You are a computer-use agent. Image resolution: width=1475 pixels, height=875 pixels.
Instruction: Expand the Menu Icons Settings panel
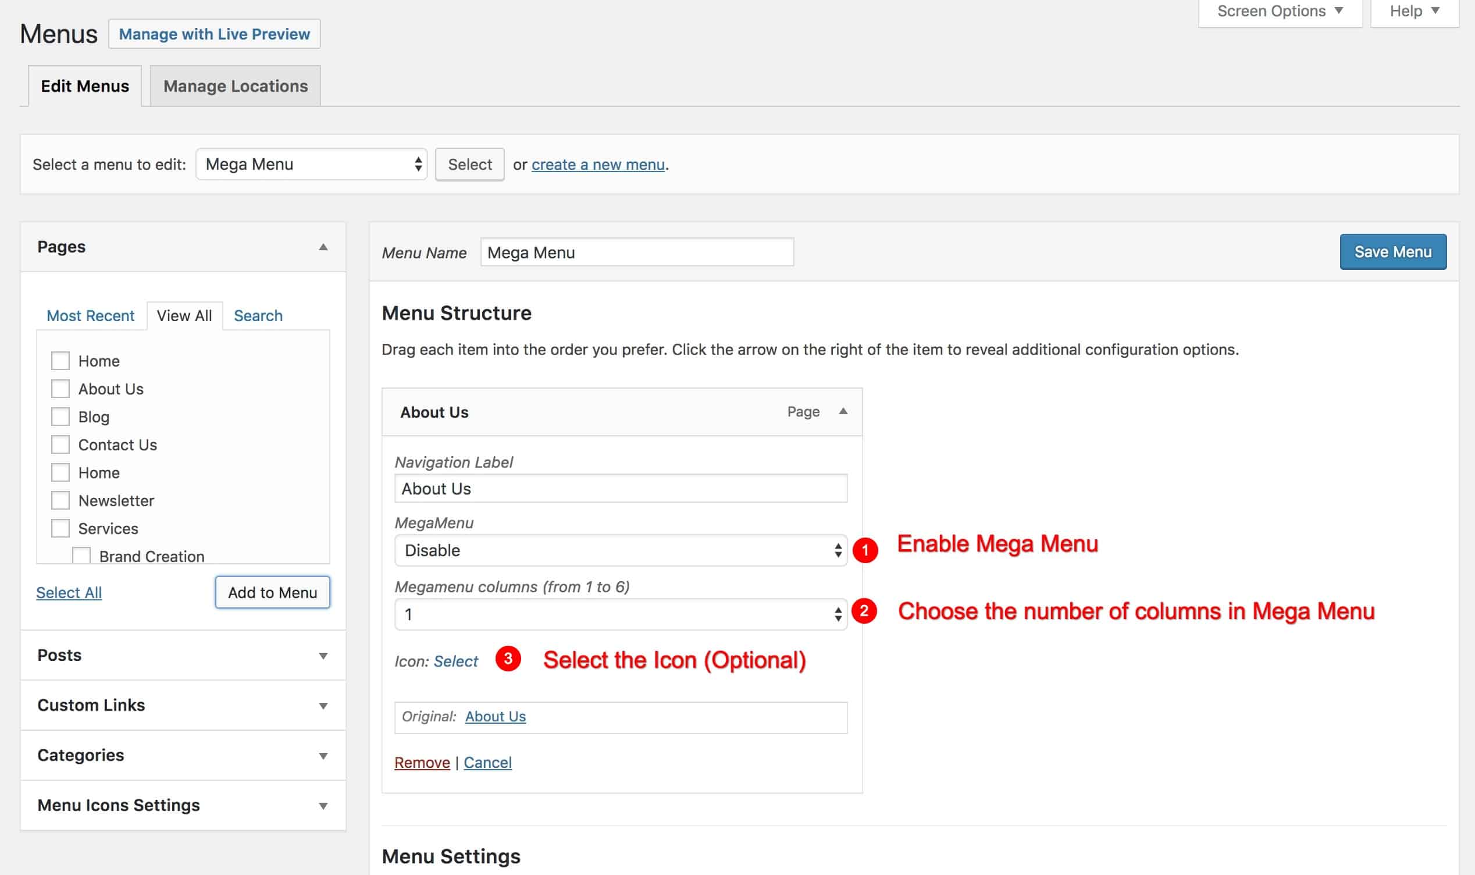tap(183, 805)
